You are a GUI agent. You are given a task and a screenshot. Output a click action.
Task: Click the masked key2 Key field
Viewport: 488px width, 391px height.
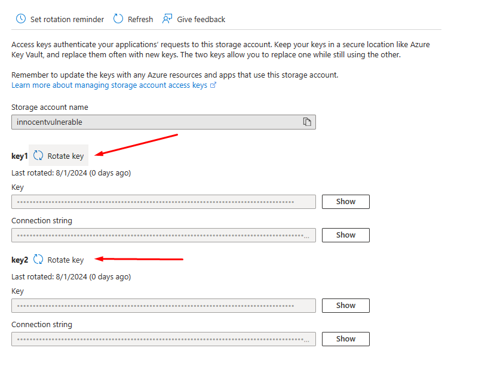coord(163,306)
